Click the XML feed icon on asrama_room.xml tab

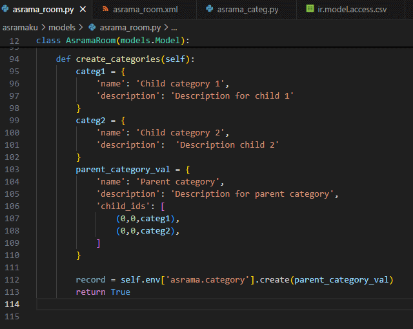(x=105, y=9)
